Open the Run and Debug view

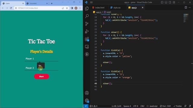(x=87, y=31)
